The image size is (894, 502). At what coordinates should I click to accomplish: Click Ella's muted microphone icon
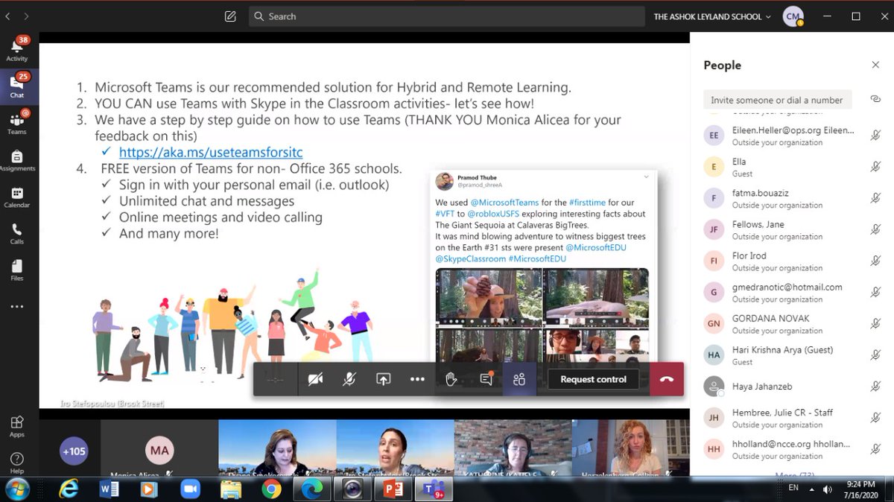[x=875, y=167]
